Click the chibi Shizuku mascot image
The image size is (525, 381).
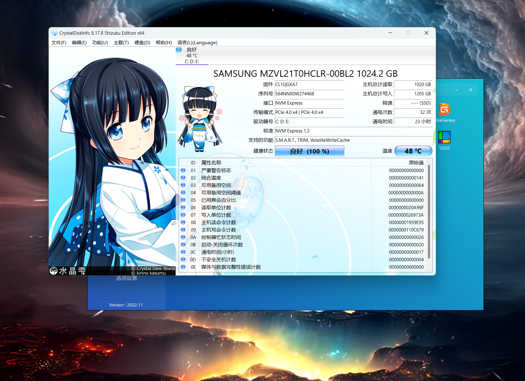(200, 119)
